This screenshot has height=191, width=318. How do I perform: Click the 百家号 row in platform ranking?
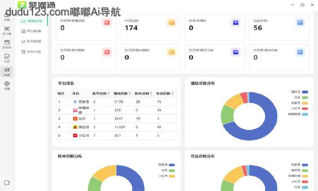(116, 102)
